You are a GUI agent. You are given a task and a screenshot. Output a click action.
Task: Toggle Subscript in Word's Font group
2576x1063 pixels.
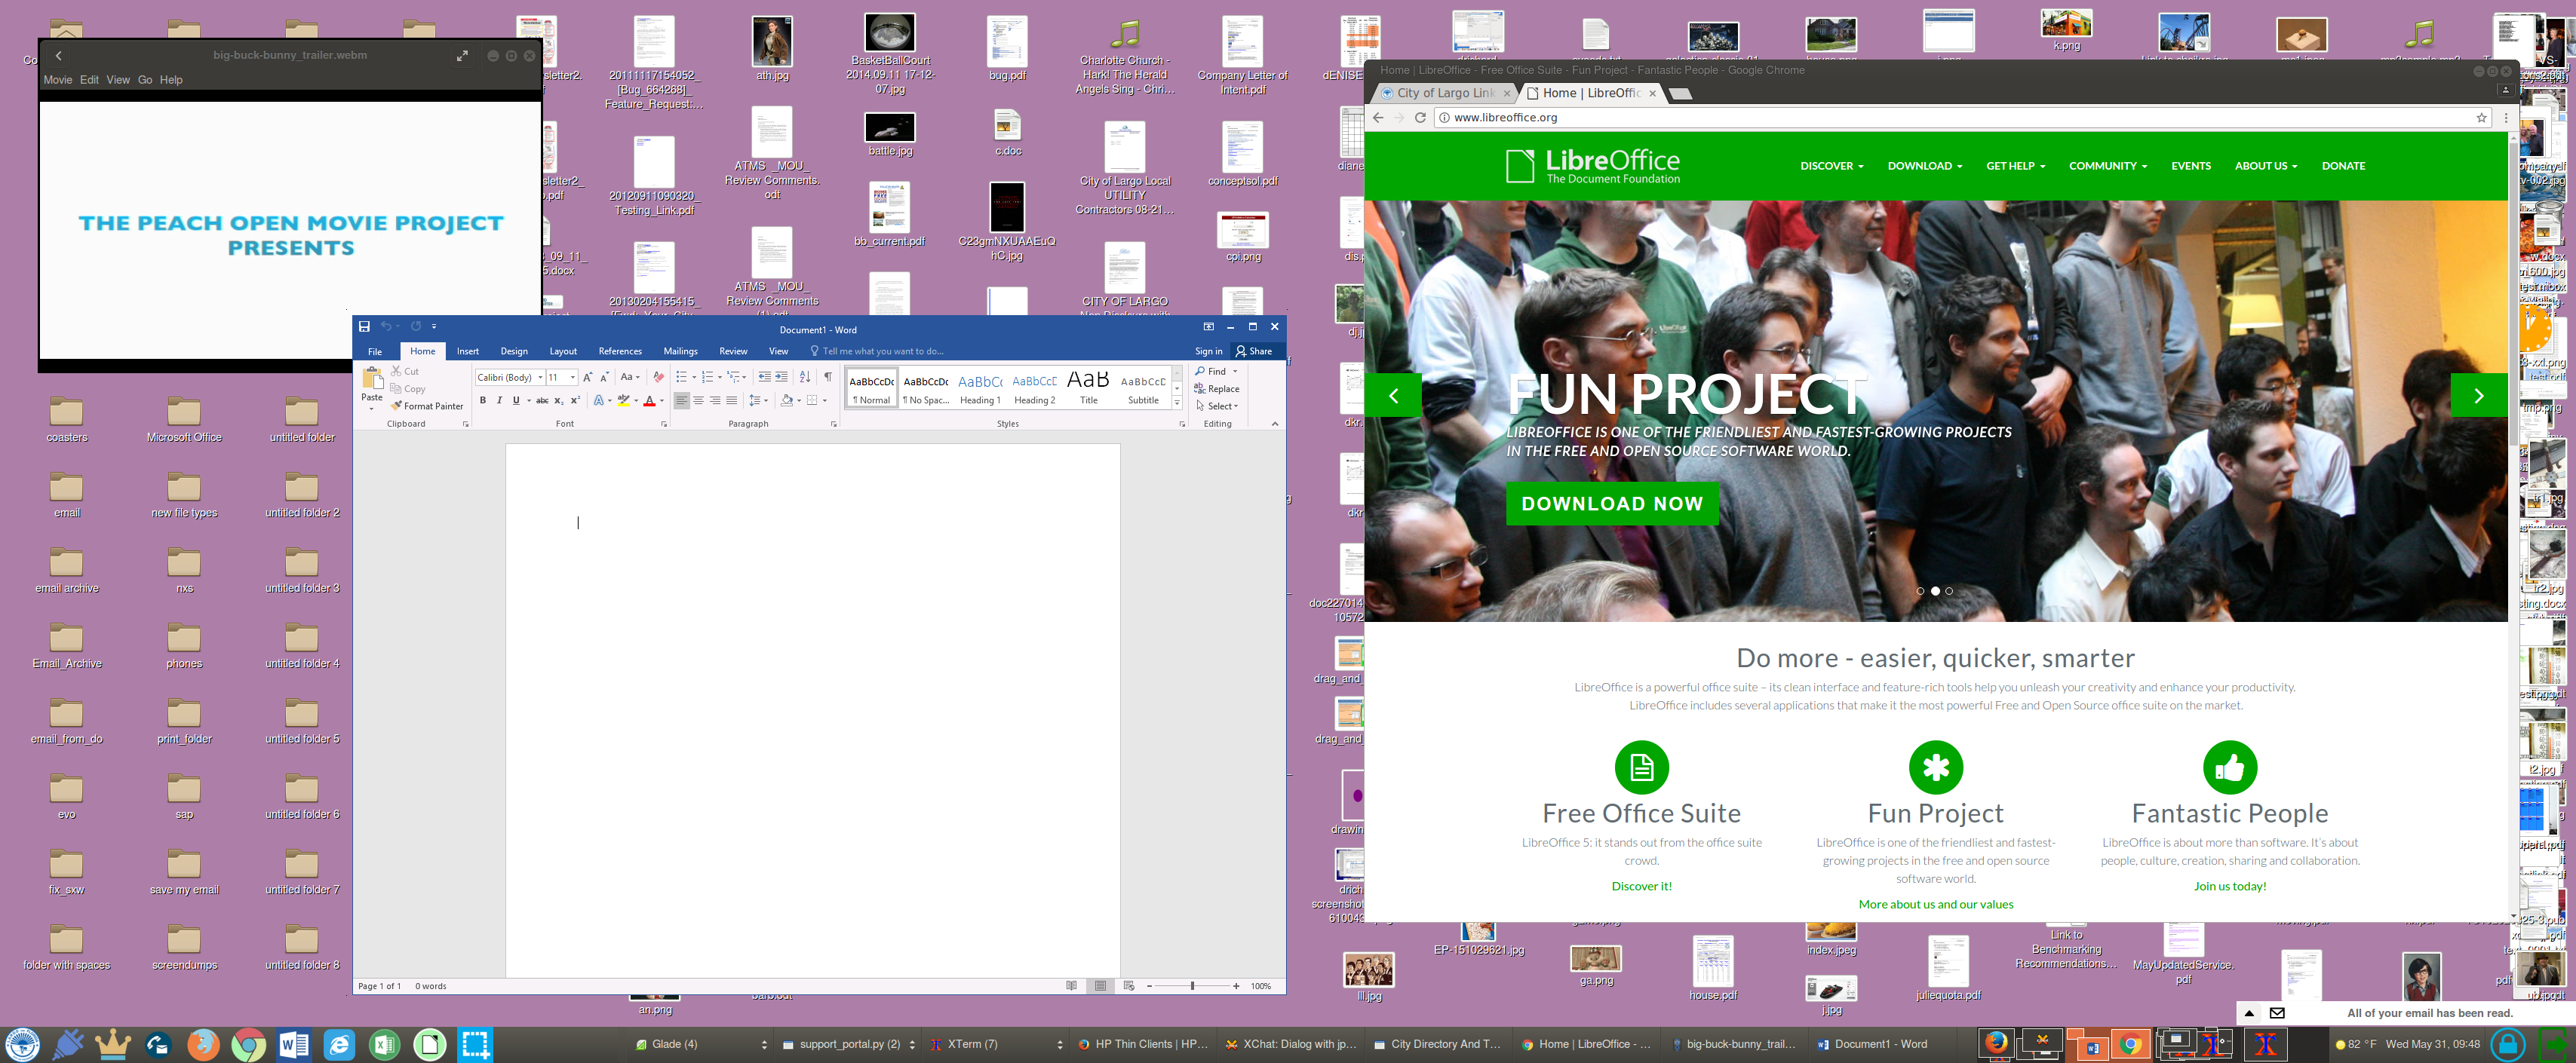point(559,400)
